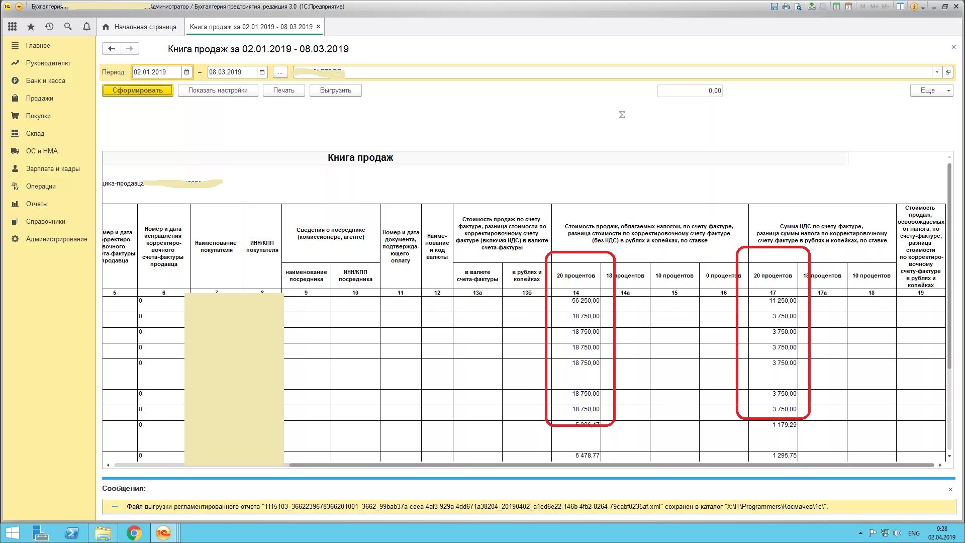Open the calendar icon in title bar
Viewport: 965px width, 543px height.
(x=848, y=7)
